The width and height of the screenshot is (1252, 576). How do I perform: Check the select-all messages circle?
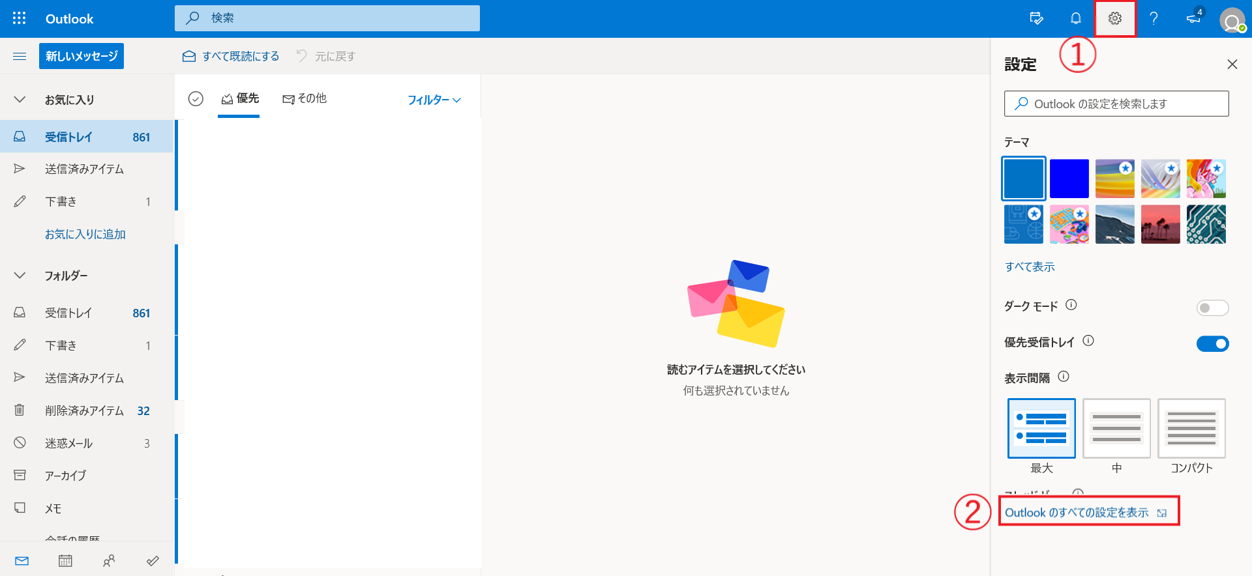pyautogui.click(x=196, y=98)
